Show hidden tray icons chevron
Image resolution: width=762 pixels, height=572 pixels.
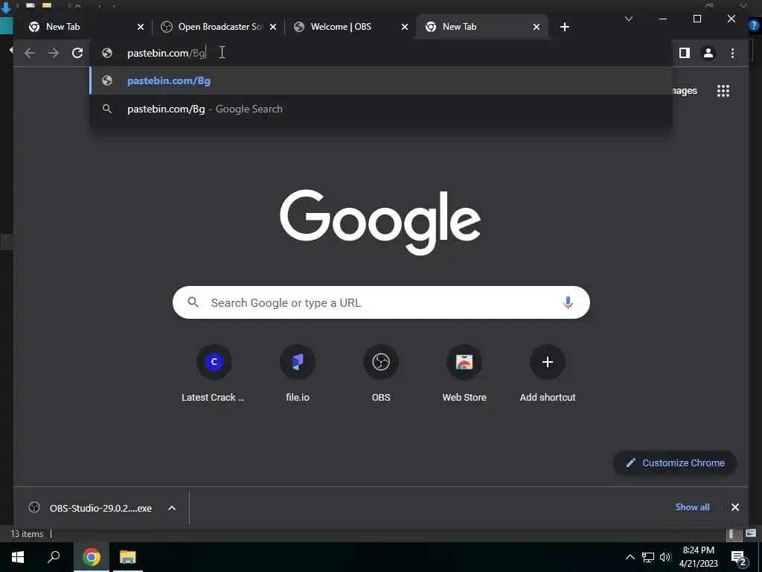pyautogui.click(x=630, y=557)
